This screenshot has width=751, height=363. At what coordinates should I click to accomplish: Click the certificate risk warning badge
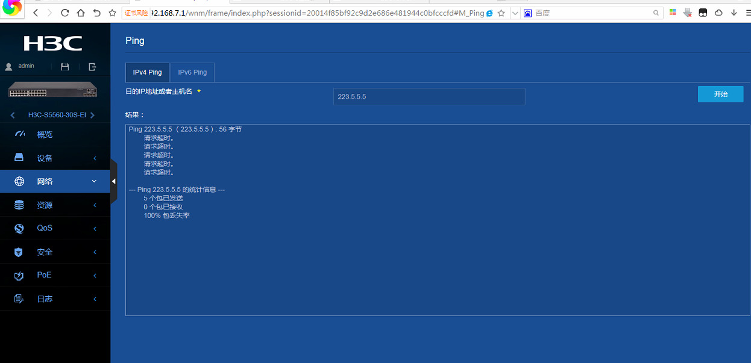[x=136, y=13]
